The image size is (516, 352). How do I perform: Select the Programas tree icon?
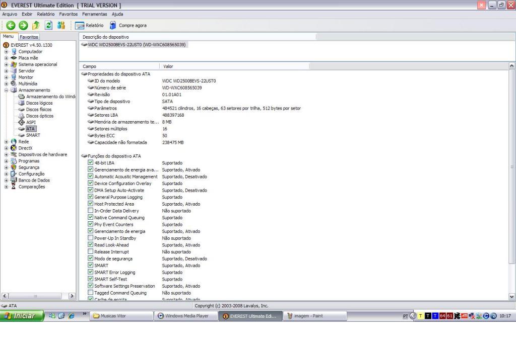point(14,161)
